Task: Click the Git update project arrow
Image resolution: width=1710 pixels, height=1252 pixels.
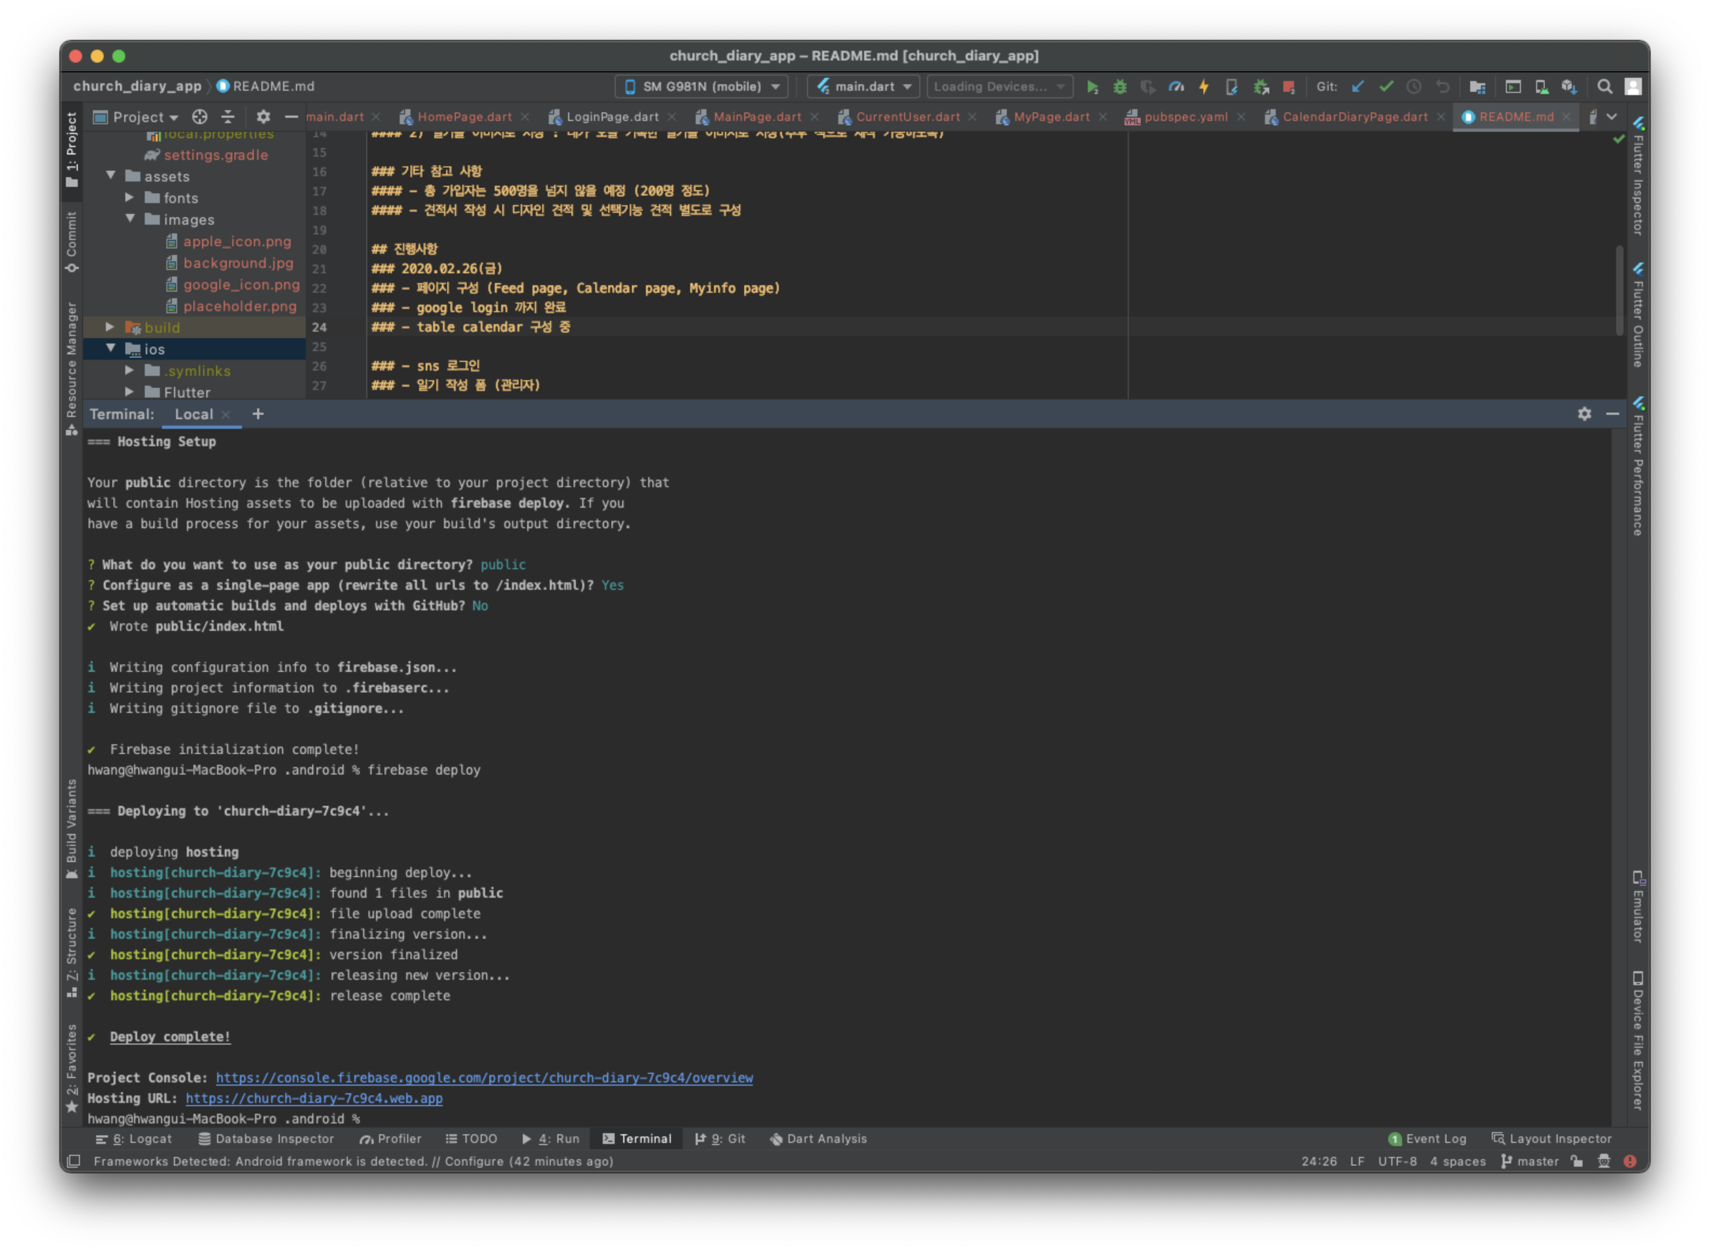Action: tap(1358, 87)
